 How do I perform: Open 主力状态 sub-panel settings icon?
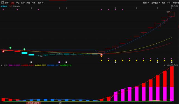(x=172, y=65)
